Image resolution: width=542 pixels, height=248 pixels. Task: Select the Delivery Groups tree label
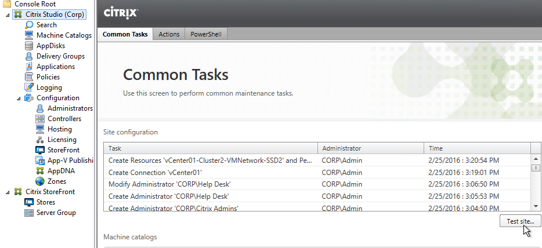coord(60,56)
